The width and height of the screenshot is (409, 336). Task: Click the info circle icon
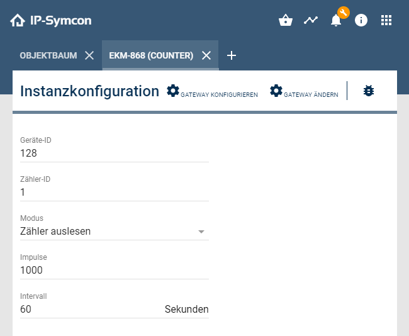(x=361, y=20)
